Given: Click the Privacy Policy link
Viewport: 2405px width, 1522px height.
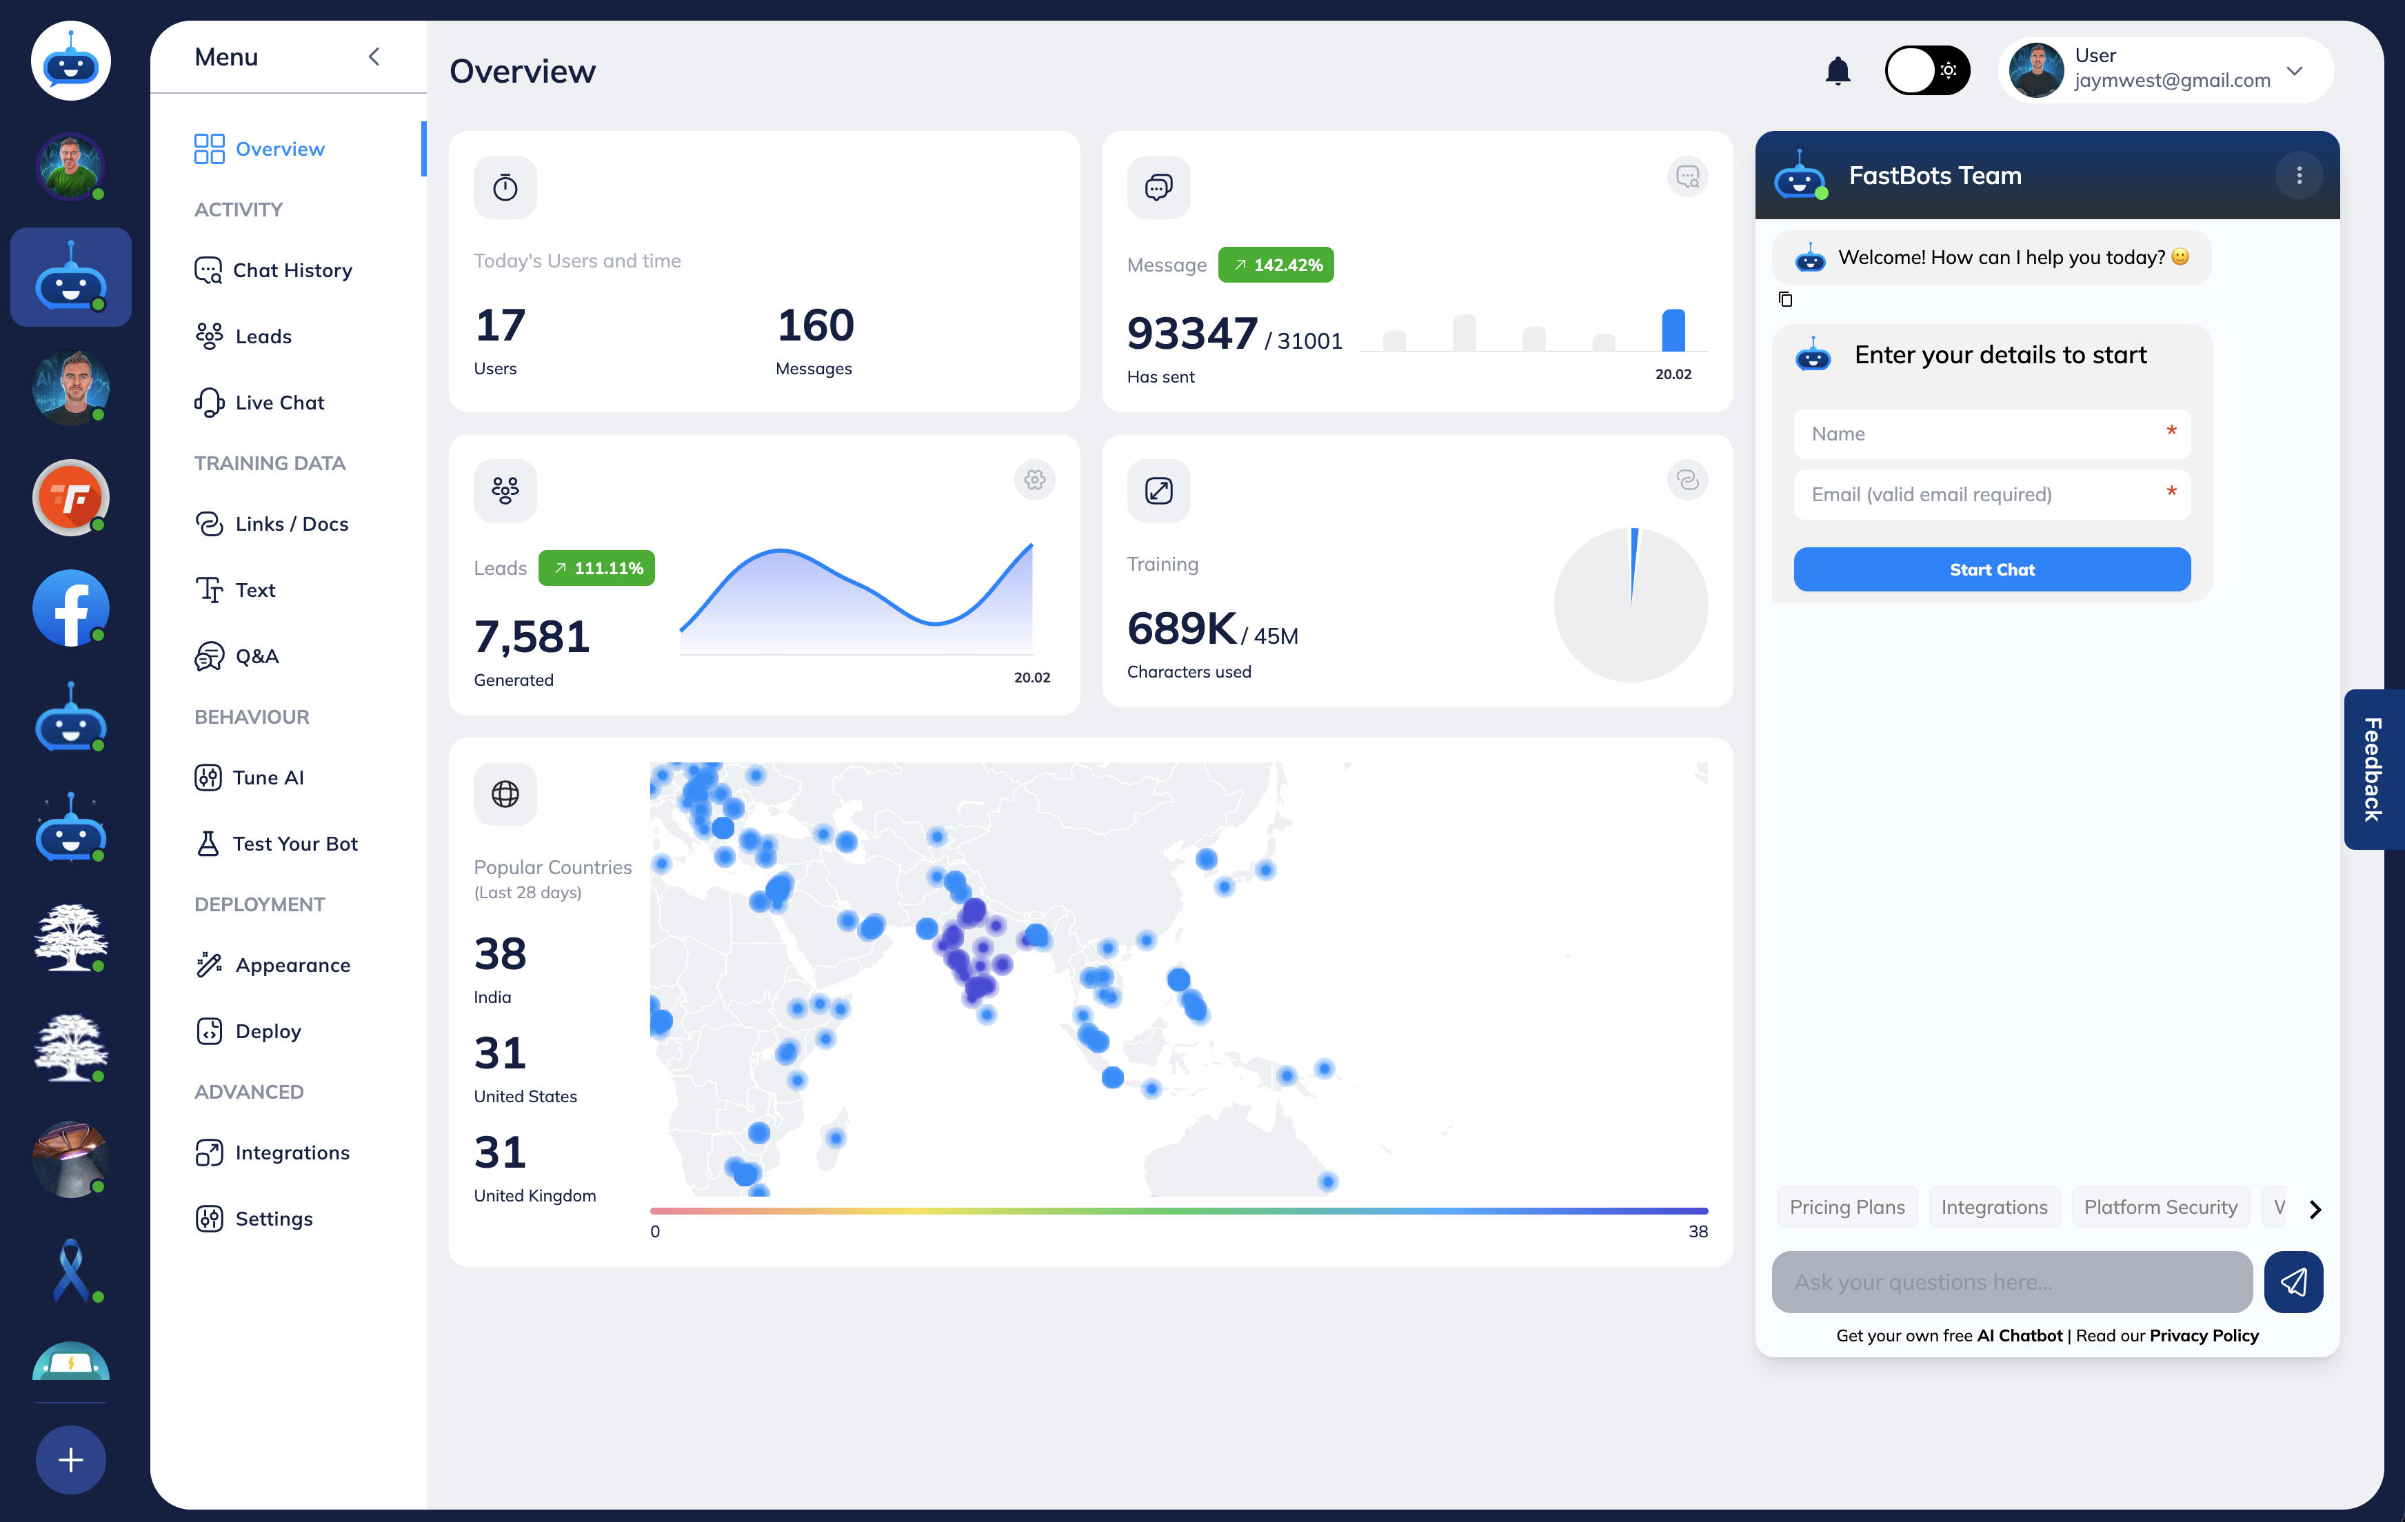Looking at the screenshot, I should [2203, 1335].
